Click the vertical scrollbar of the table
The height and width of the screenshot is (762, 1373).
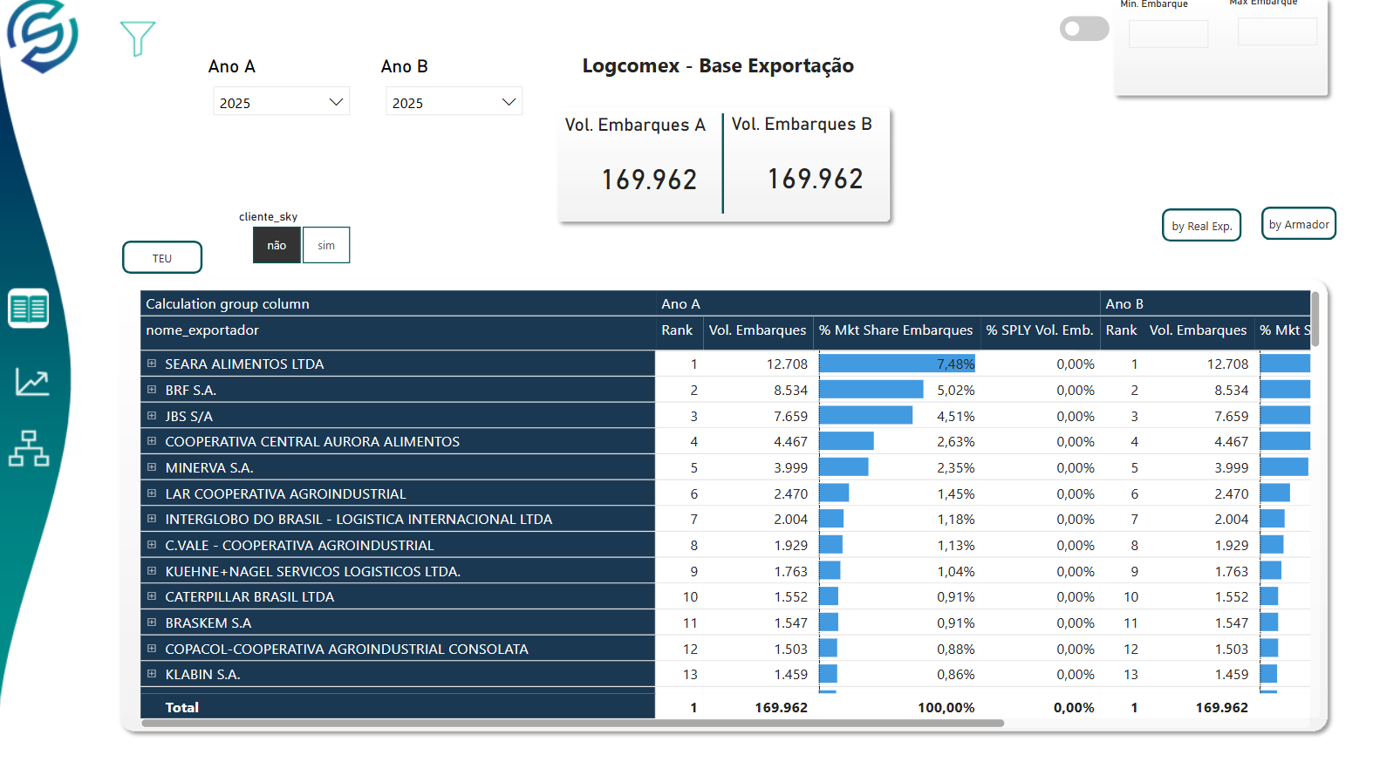pos(1315,318)
